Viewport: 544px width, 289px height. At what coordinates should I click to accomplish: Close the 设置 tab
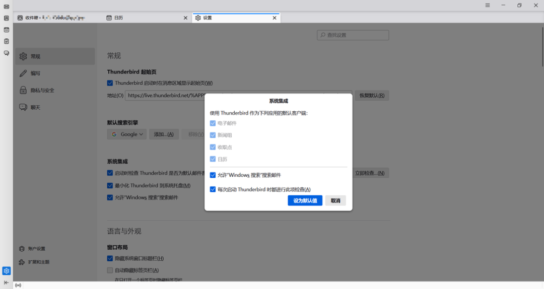275,18
